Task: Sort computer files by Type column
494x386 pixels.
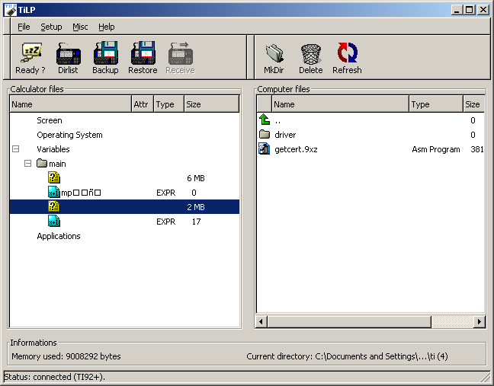Action: (435, 104)
